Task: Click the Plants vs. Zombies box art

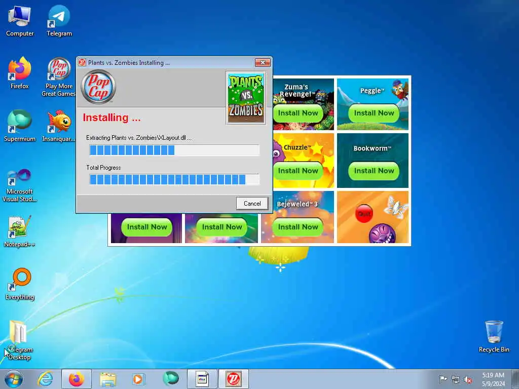Action: pos(246,98)
